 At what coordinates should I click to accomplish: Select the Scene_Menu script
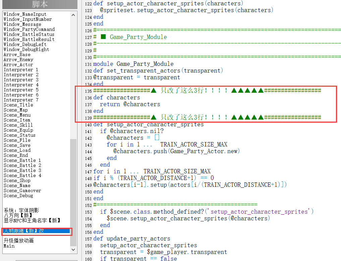pyautogui.click(x=17, y=115)
